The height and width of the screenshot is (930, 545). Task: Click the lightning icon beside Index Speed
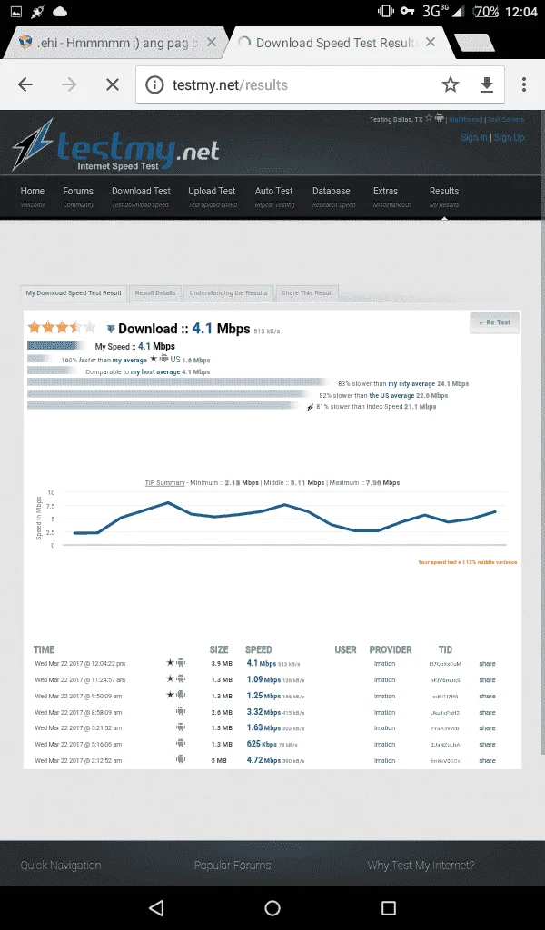point(310,408)
